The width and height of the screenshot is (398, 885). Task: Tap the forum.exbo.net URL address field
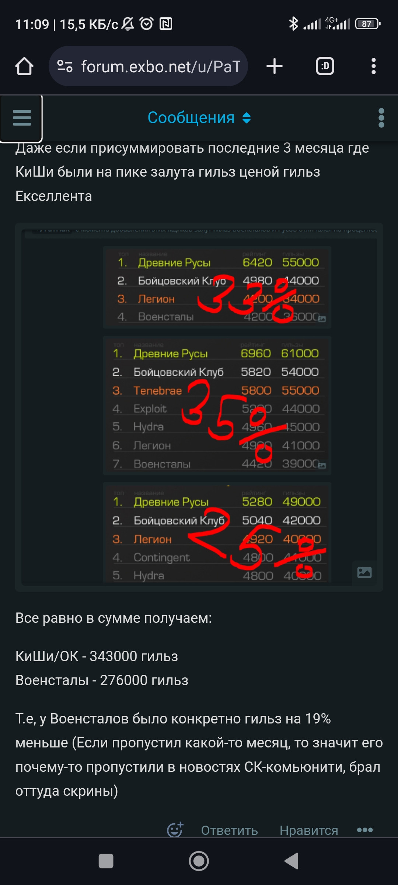coord(148,66)
